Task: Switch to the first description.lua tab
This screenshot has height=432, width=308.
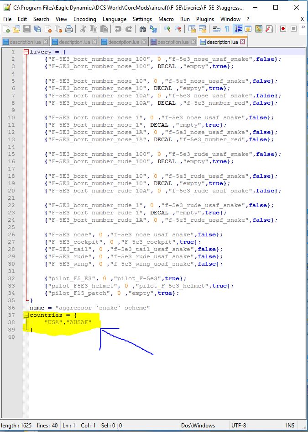Action: [x=25, y=42]
